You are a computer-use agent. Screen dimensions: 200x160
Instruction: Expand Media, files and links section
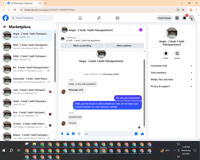[172, 80]
